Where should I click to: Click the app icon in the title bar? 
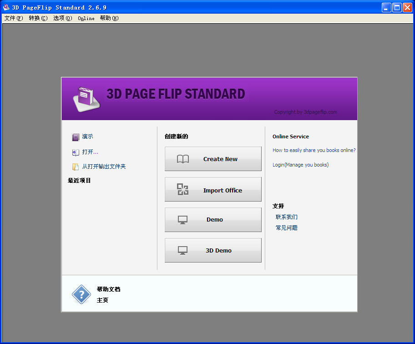[x=6, y=7]
